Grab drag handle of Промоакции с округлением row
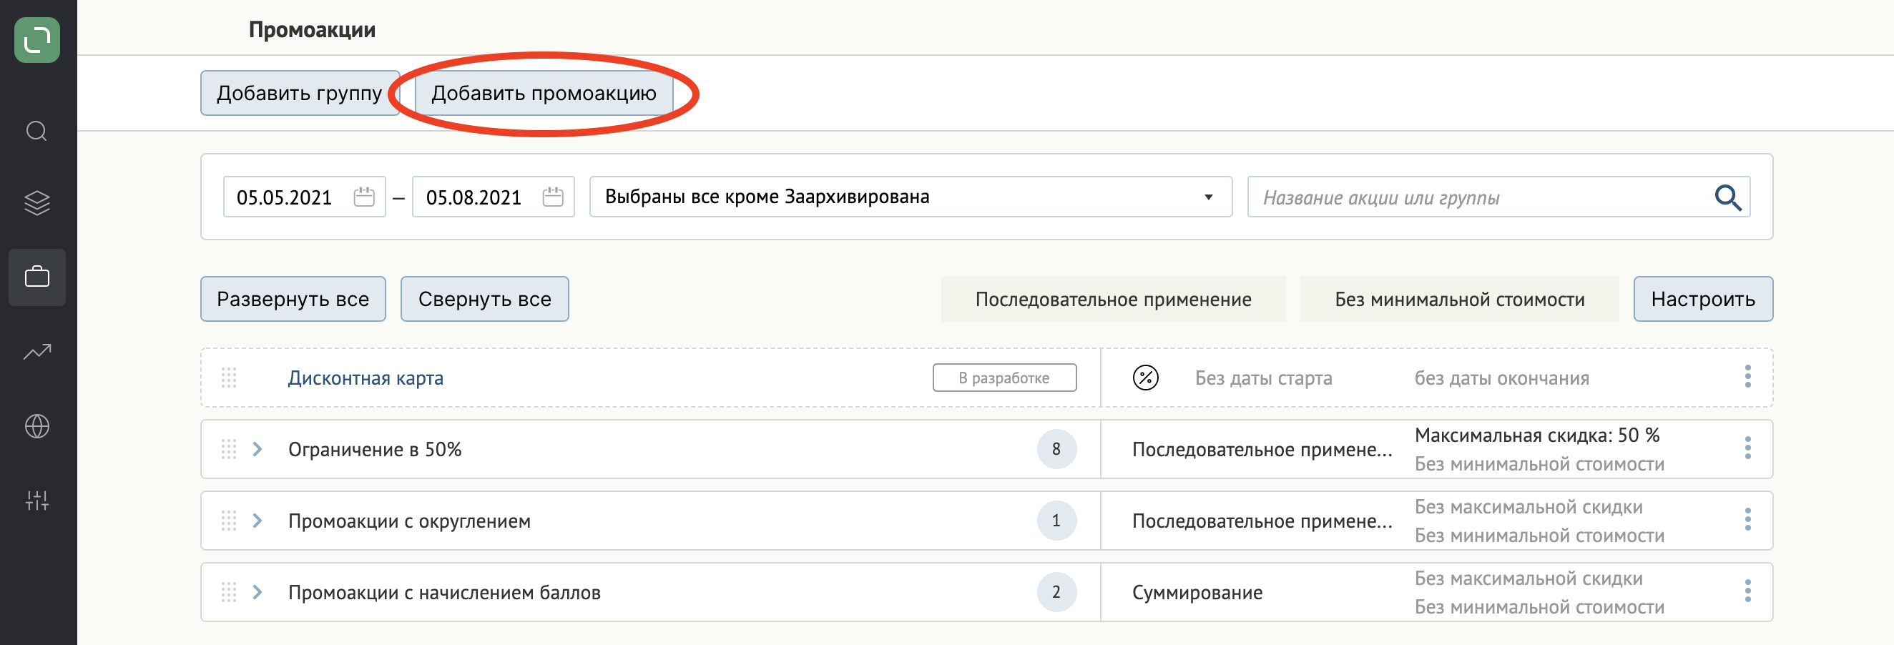 click(x=229, y=521)
